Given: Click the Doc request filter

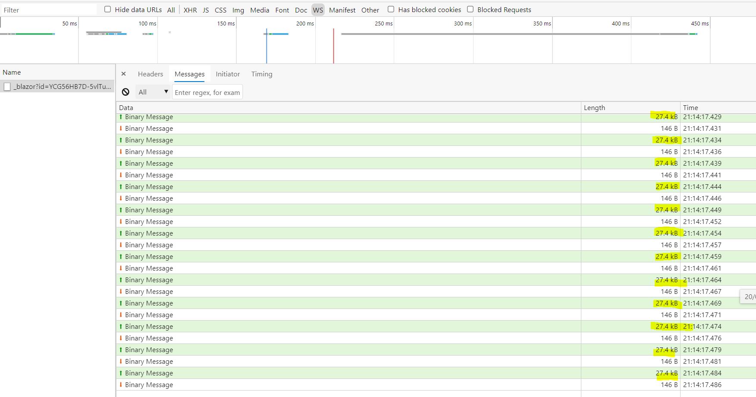Looking at the screenshot, I should [x=301, y=9].
